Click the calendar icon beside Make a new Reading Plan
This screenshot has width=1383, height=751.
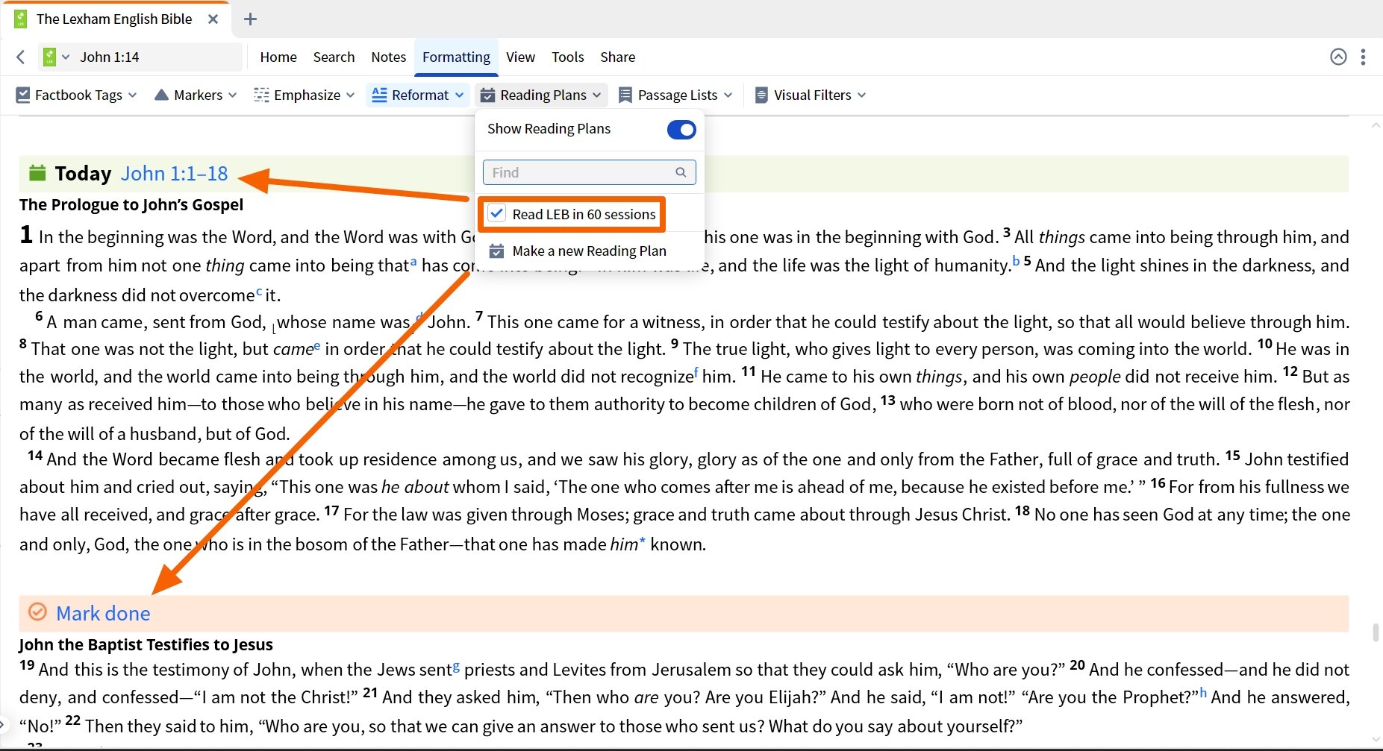pos(496,251)
